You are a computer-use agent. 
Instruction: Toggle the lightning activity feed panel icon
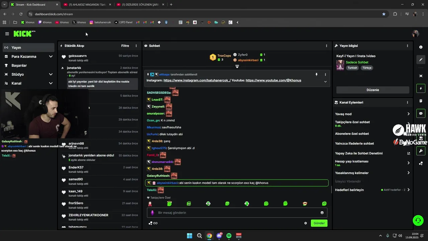421,88
